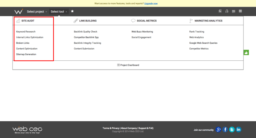256x138 pixels.
Task: Open the Social Engagement tool
Action: (x=141, y=37)
